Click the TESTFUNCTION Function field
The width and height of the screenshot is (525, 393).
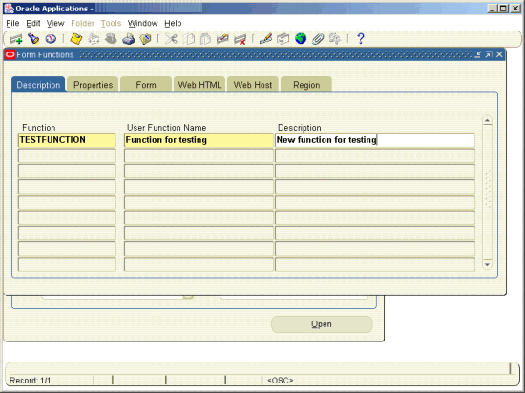coord(68,140)
